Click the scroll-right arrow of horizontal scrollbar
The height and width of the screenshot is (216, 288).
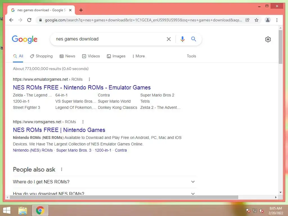[x=276, y=197]
